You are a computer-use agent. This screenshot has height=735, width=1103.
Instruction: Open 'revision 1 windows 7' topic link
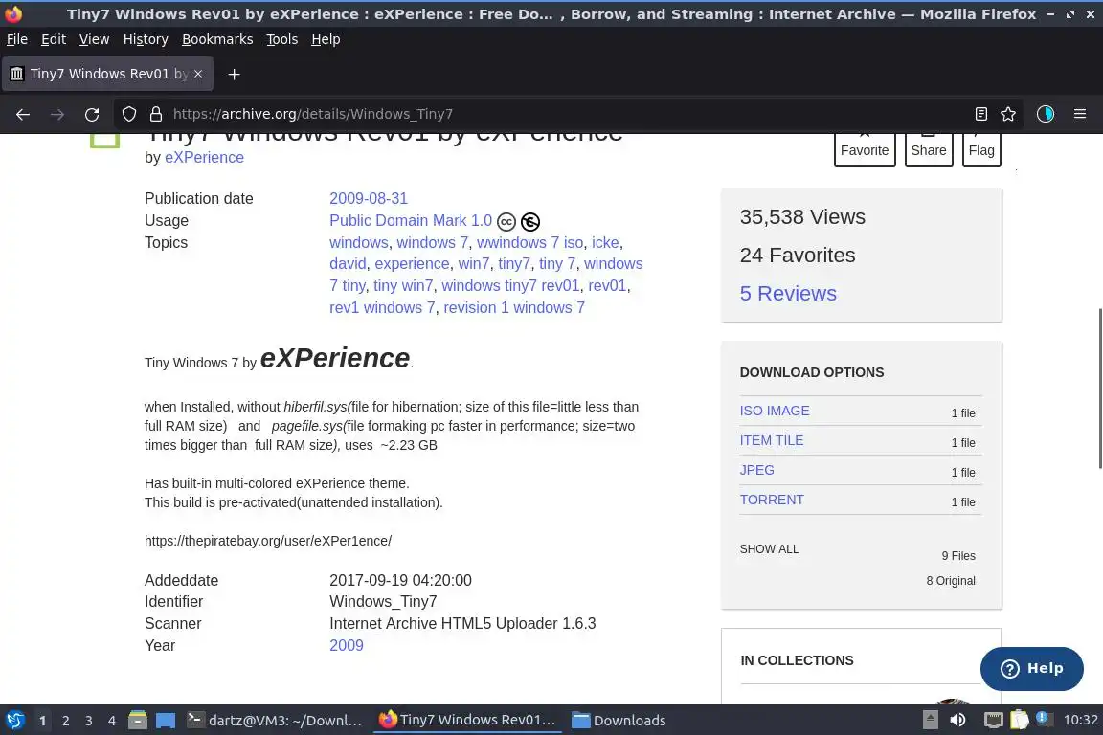tap(514, 307)
